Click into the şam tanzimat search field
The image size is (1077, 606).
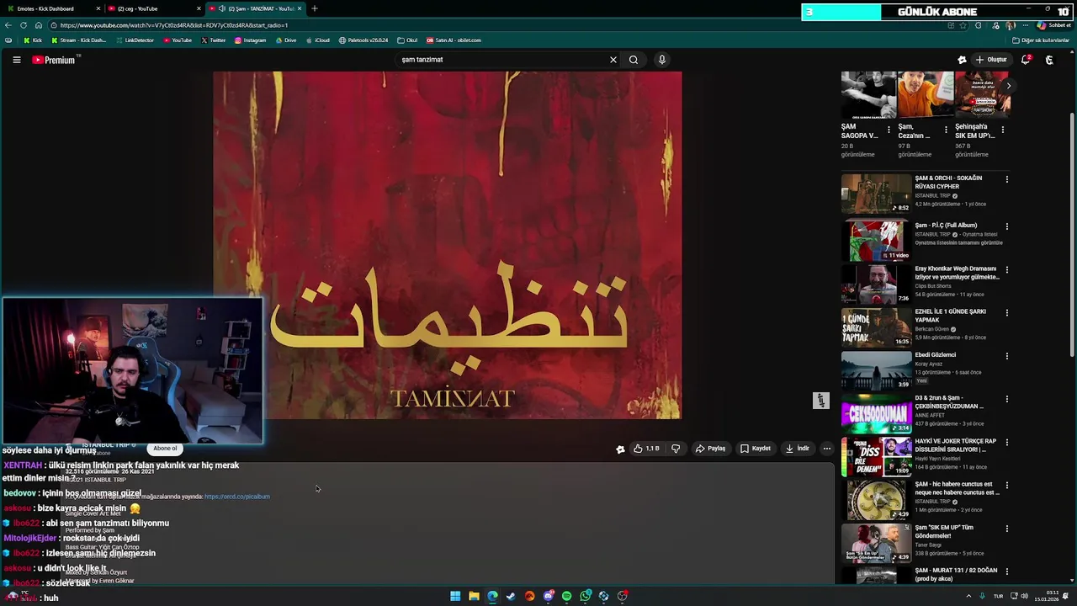click(x=501, y=60)
